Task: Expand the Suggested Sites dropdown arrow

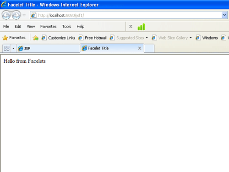Action: (147, 38)
